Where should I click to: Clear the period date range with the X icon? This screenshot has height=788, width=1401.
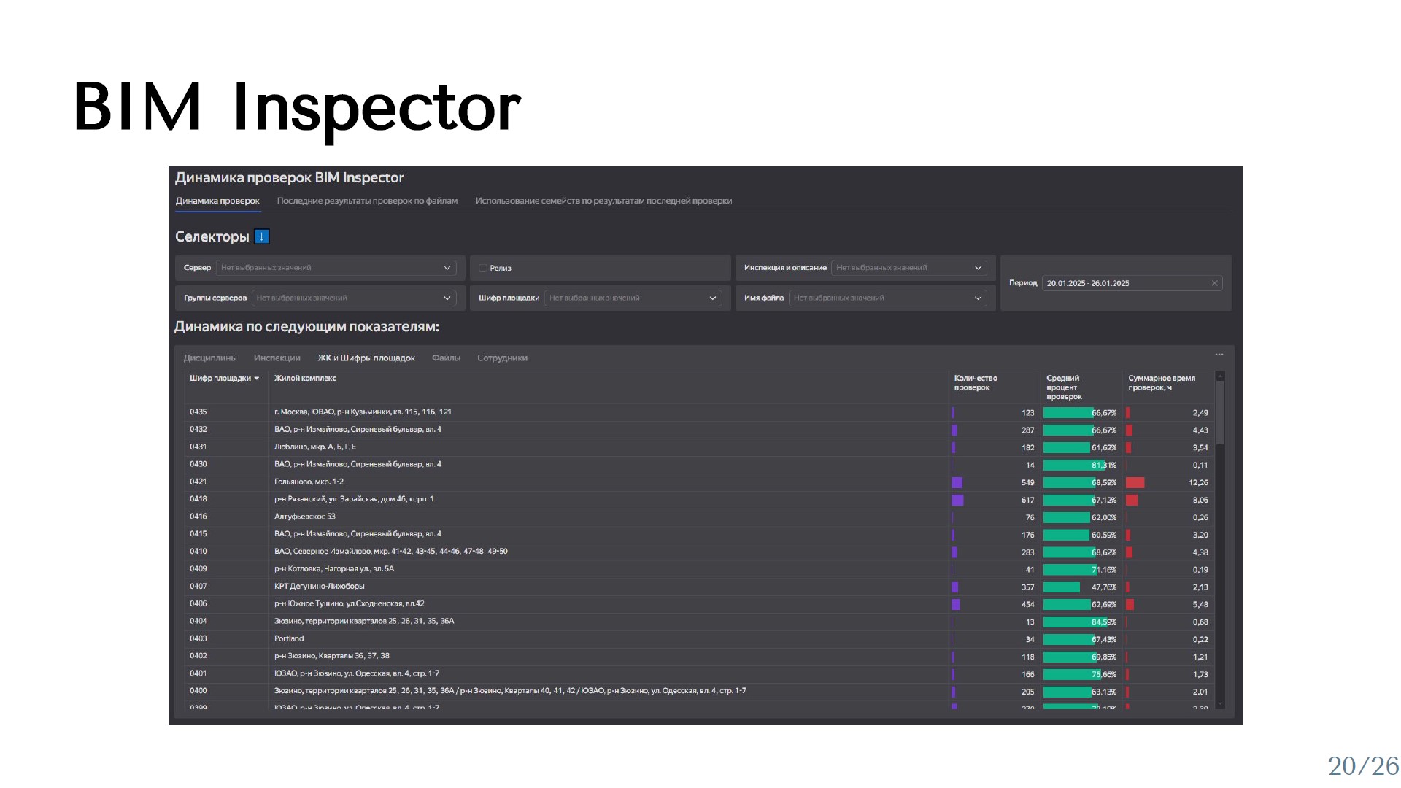click(x=1215, y=283)
